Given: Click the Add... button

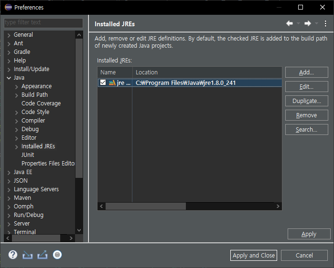Looking at the screenshot, I should pos(306,72).
